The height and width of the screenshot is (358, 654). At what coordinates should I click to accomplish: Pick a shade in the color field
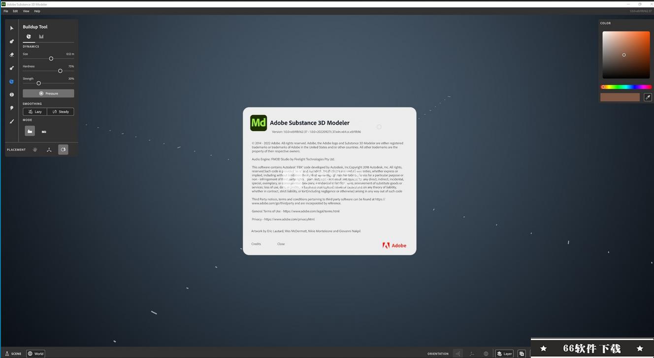point(626,55)
